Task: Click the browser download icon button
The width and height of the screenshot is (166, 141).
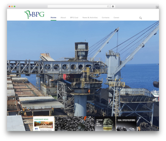Action: (x=113, y=7)
